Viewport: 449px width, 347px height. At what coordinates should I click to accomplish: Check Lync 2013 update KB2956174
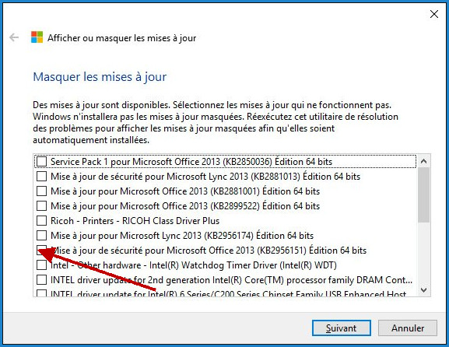tap(41, 235)
